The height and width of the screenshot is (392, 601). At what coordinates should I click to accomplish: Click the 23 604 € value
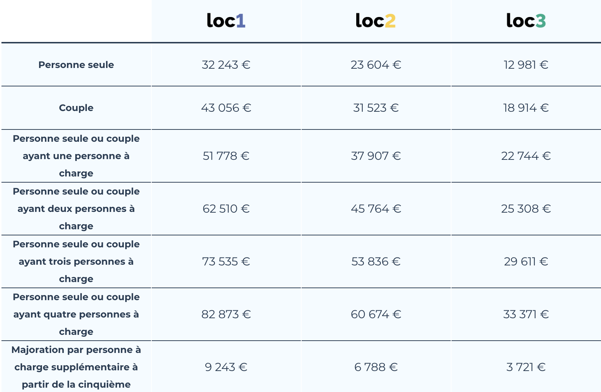tap(376, 65)
